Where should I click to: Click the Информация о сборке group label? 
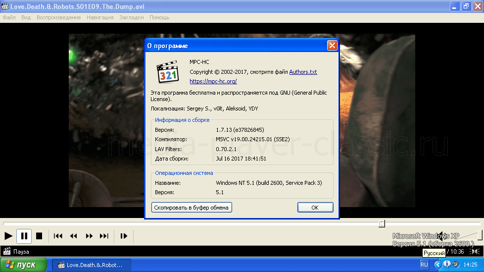tap(182, 120)
